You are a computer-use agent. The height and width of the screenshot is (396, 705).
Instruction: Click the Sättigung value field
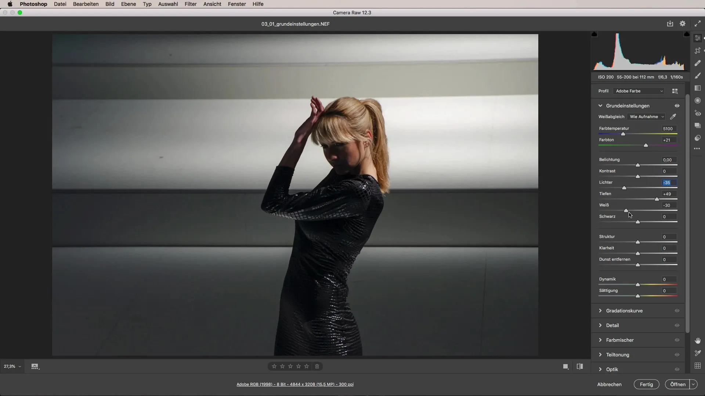[x=669, y=291]
